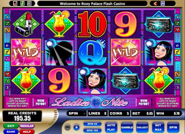Mute sound with the speaker icon
The image size is (185, 134).
pyautogui.click(x=156, y=4)
